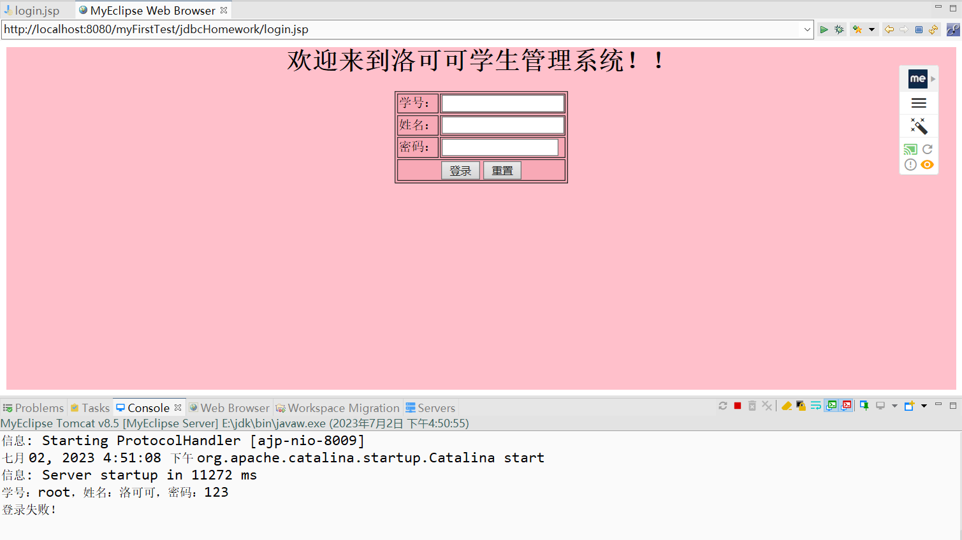Open the Workspace Migration tab

coord(338,408)
